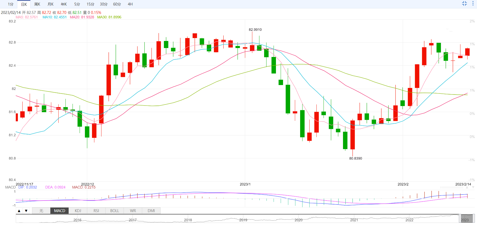This screenshot has width=477, height=231.
Task: Click 2020 on the overview timeline
Action: (x=299, y=220)
